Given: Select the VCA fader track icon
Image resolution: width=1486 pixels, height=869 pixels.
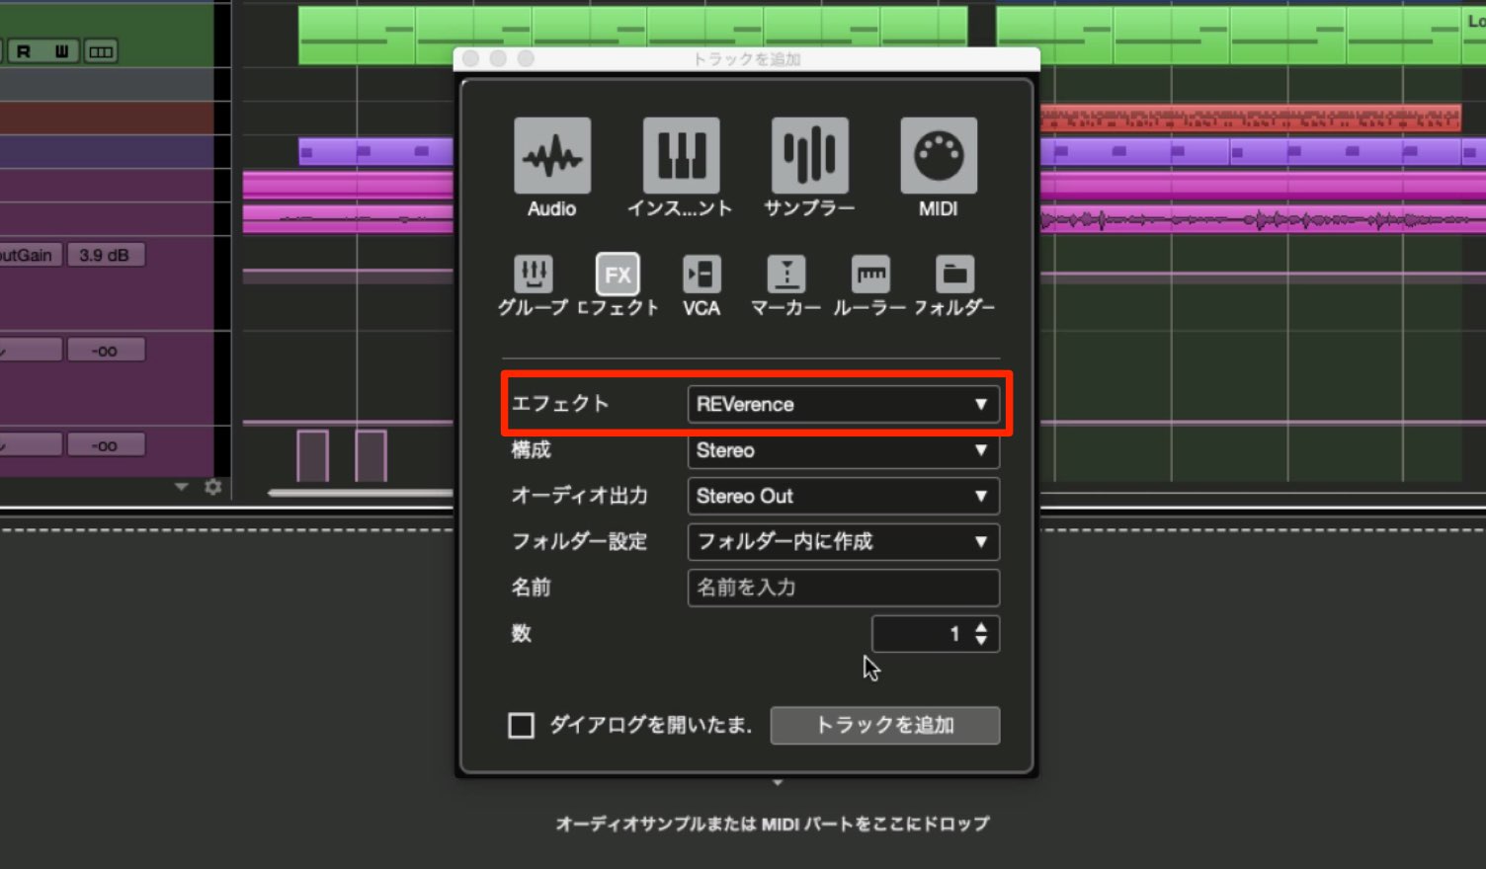Looking at the screenshot, I should pyautogui.click(x=702, y=275).
